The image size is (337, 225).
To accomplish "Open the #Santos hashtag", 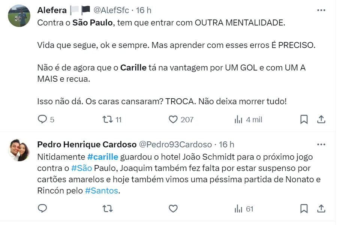I will tap(102, 190).
